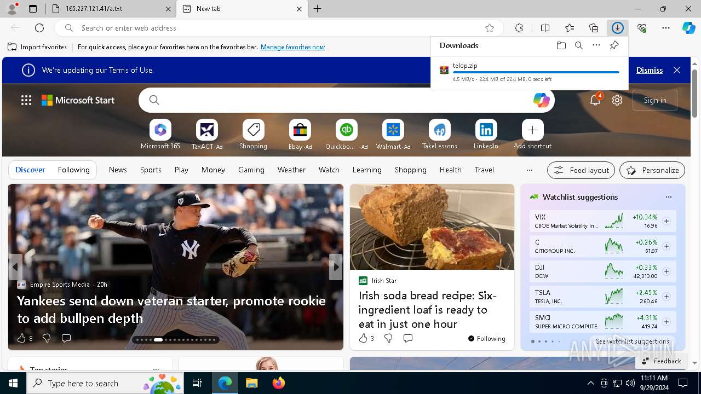The width and height of the screenshot is (701, 394).
Task: Add VIX to watchlist
Action: pos(666,221)
